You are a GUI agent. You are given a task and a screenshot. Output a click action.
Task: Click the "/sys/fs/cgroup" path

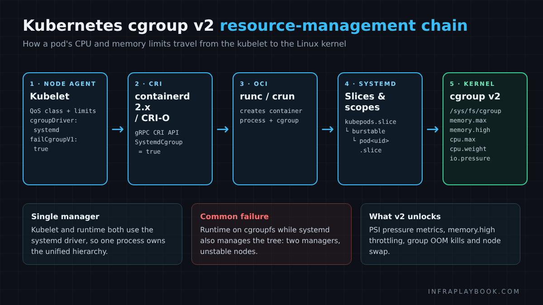coord(476,111)
